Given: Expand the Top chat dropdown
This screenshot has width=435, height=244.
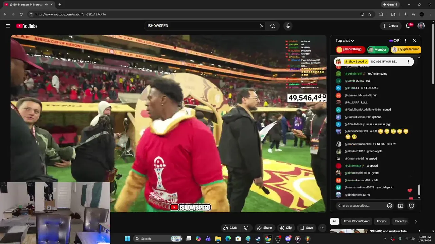Looking at the screenshot, I should 345,41.
